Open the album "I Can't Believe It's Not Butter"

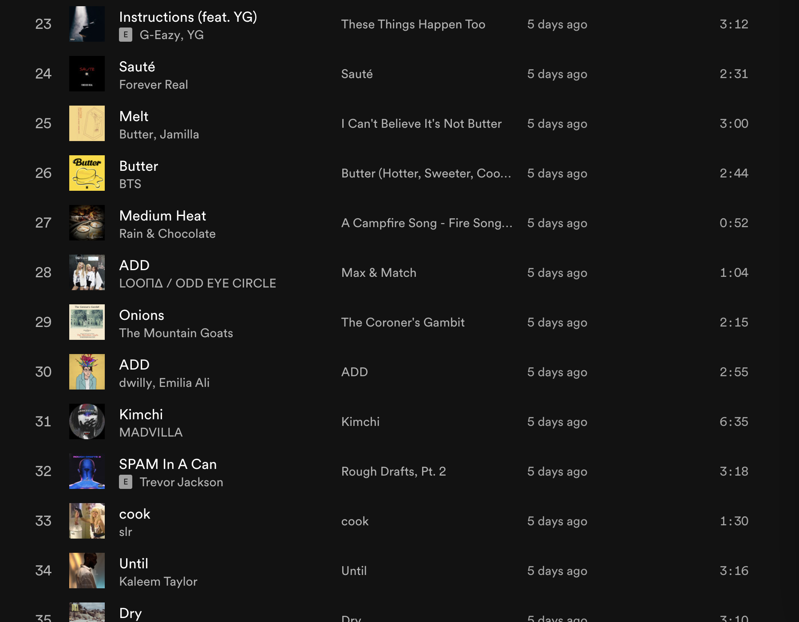point(421,124)
